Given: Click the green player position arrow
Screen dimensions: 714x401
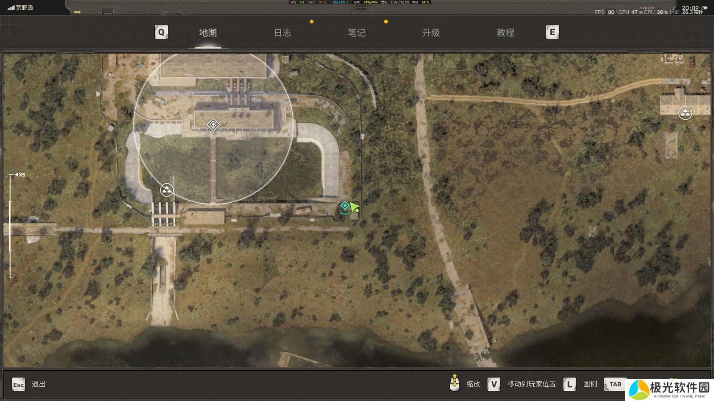Looking at the screenshot, I should 354,208.
